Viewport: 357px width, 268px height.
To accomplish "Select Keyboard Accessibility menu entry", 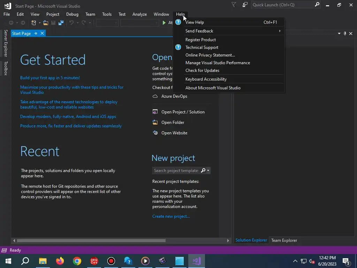I will coord(229,79).
